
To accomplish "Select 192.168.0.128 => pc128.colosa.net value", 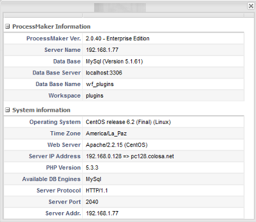I will pyautogui.click(x=130, y=156).
